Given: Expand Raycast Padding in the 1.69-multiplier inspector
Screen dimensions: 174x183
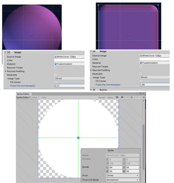Looking at the screenshot, I should 91,70.
